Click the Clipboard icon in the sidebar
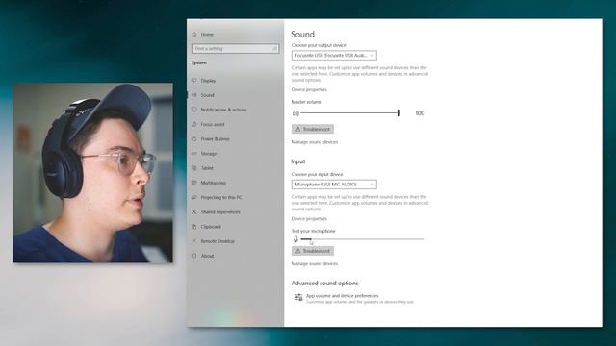616x346 pixels. [194, 227]
